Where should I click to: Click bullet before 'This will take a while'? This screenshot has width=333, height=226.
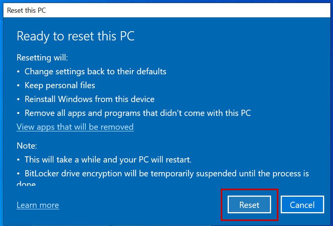point(18,160)
